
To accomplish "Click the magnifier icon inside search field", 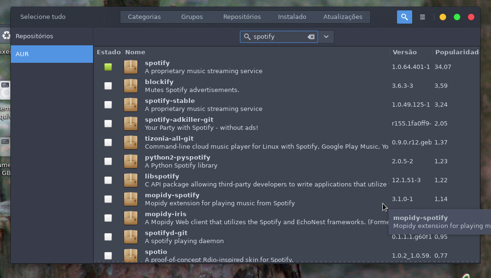I will tap(247, 37).
